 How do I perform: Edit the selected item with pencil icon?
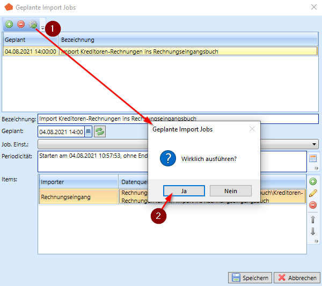click(313, 193)
